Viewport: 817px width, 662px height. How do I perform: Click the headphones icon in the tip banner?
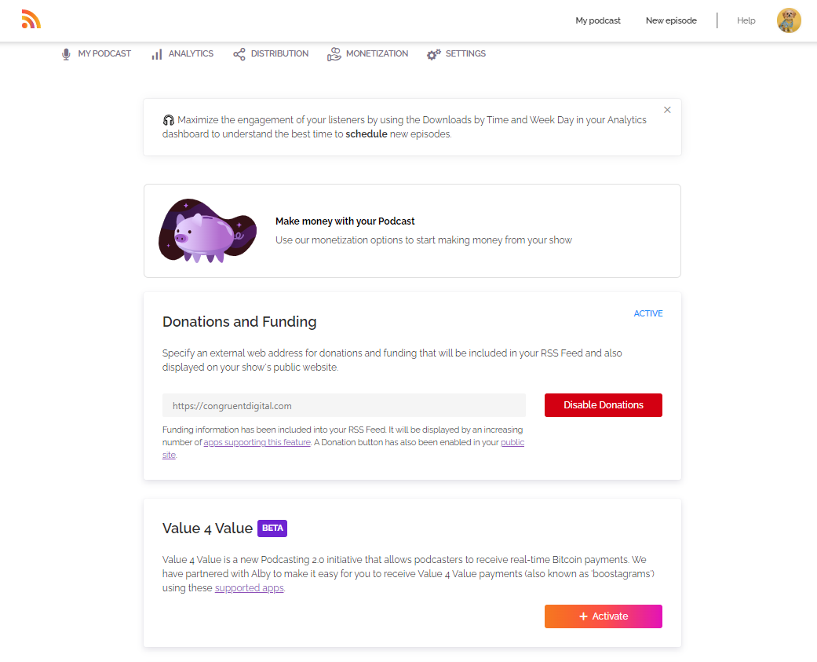[x=168, y=119]
